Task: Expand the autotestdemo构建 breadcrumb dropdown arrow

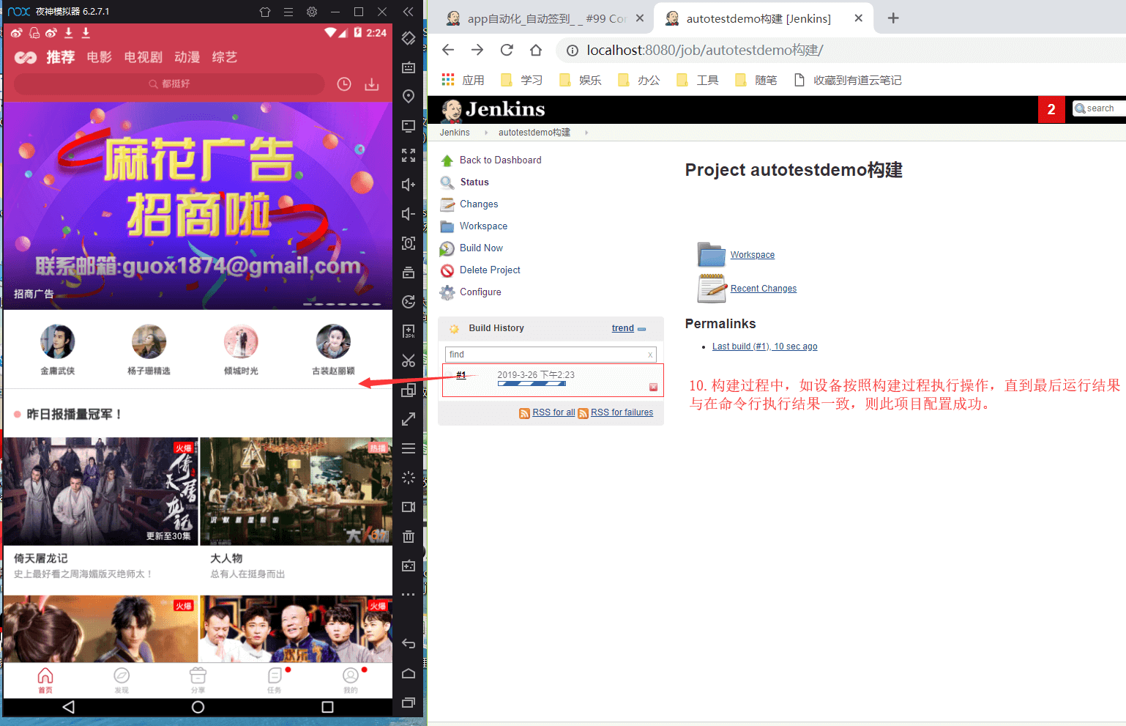Action: point(586,133)
